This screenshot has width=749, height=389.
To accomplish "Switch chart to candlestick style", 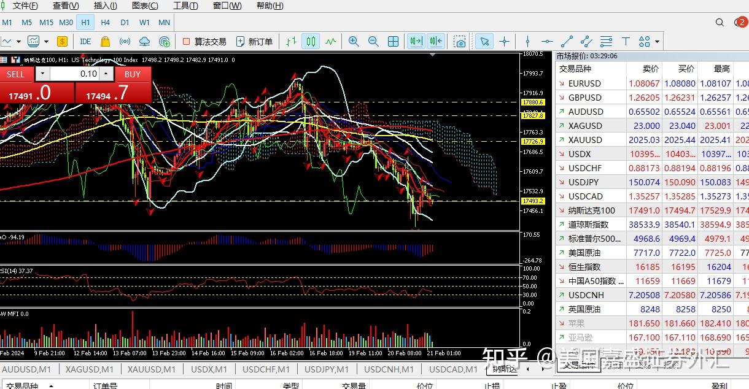I will click(311, 42).
